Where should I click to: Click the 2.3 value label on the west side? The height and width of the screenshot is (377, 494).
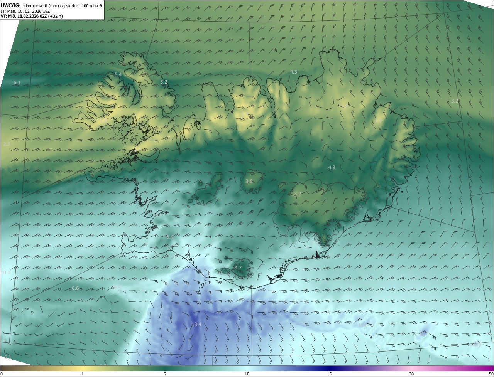tap(7, 144)
